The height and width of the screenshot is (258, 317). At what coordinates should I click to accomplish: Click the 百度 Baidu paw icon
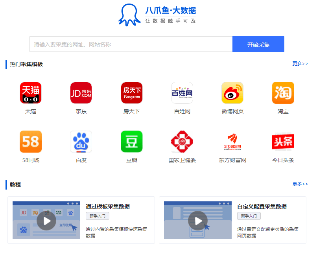click(x=81, y=142)
